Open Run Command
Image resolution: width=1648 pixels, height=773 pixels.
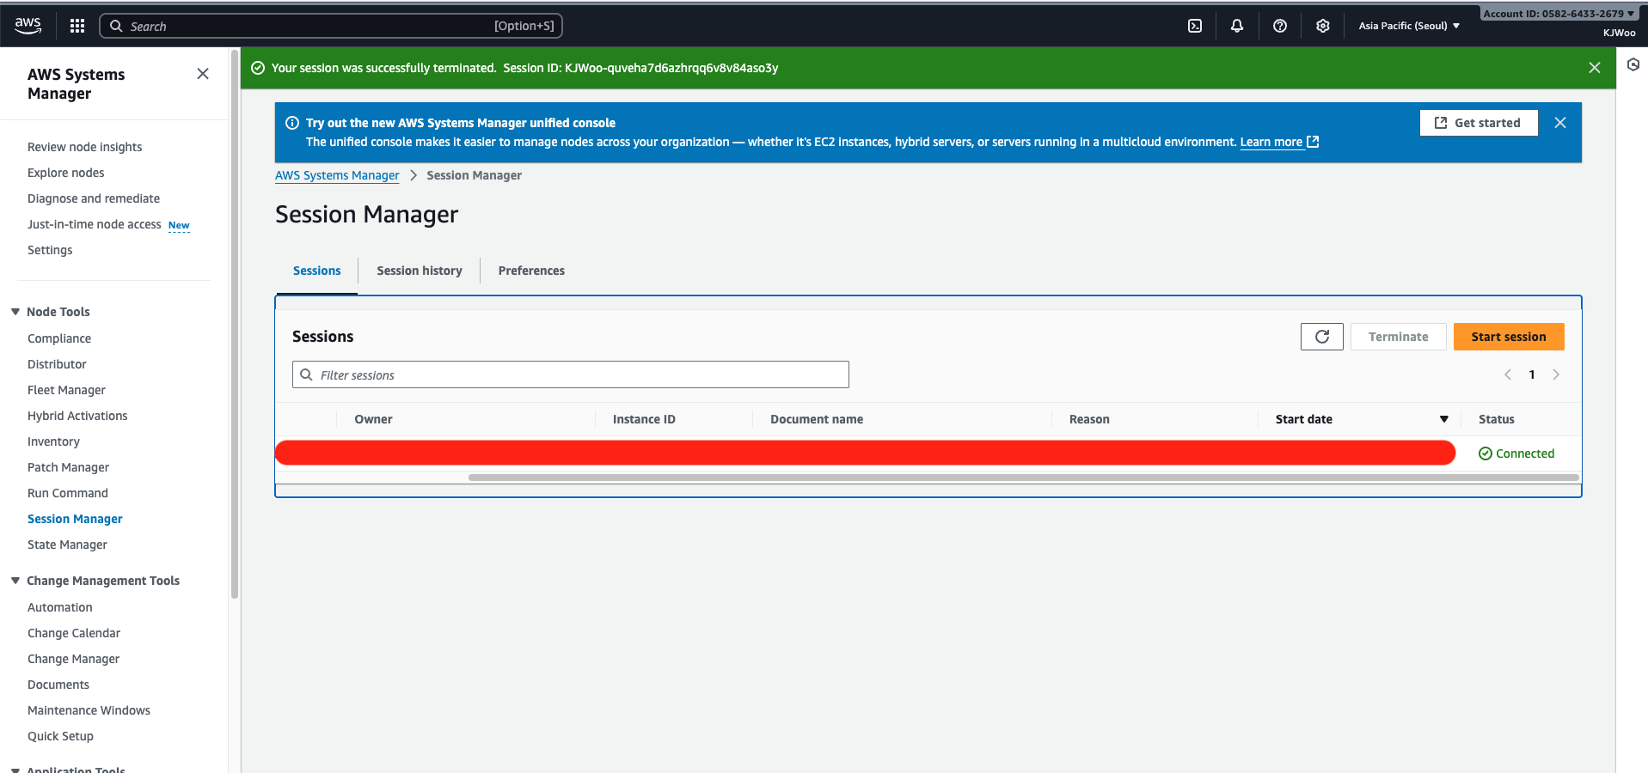pyautogui.click(x=68, y=493)
